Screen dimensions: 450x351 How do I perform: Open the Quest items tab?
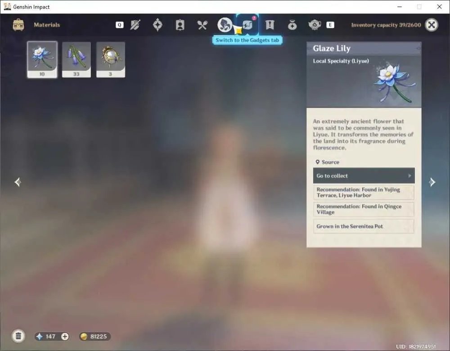pyautogui.click(x=270, y=25)
